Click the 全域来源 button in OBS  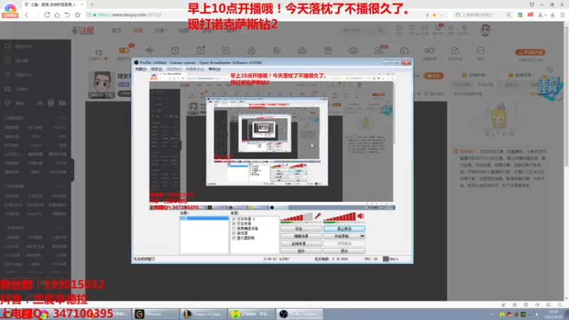301,243
